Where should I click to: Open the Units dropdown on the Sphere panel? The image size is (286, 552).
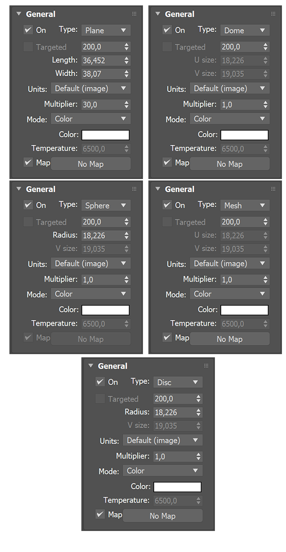point(91,263)
